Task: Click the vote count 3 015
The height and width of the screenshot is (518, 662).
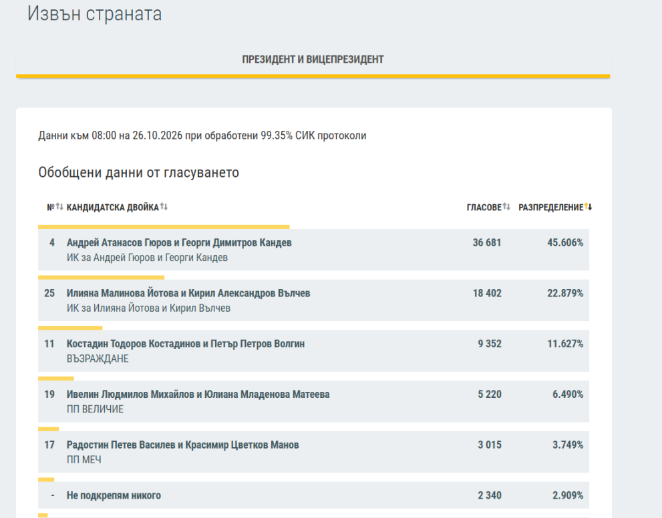Action: (490, 445)
